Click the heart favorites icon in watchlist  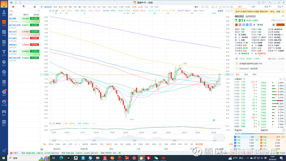pyautogui.click(x=13, y=7)
